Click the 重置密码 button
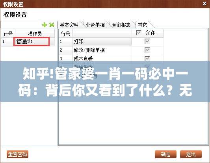The height and width of the screenshot is (163, 210). (18, 154)
